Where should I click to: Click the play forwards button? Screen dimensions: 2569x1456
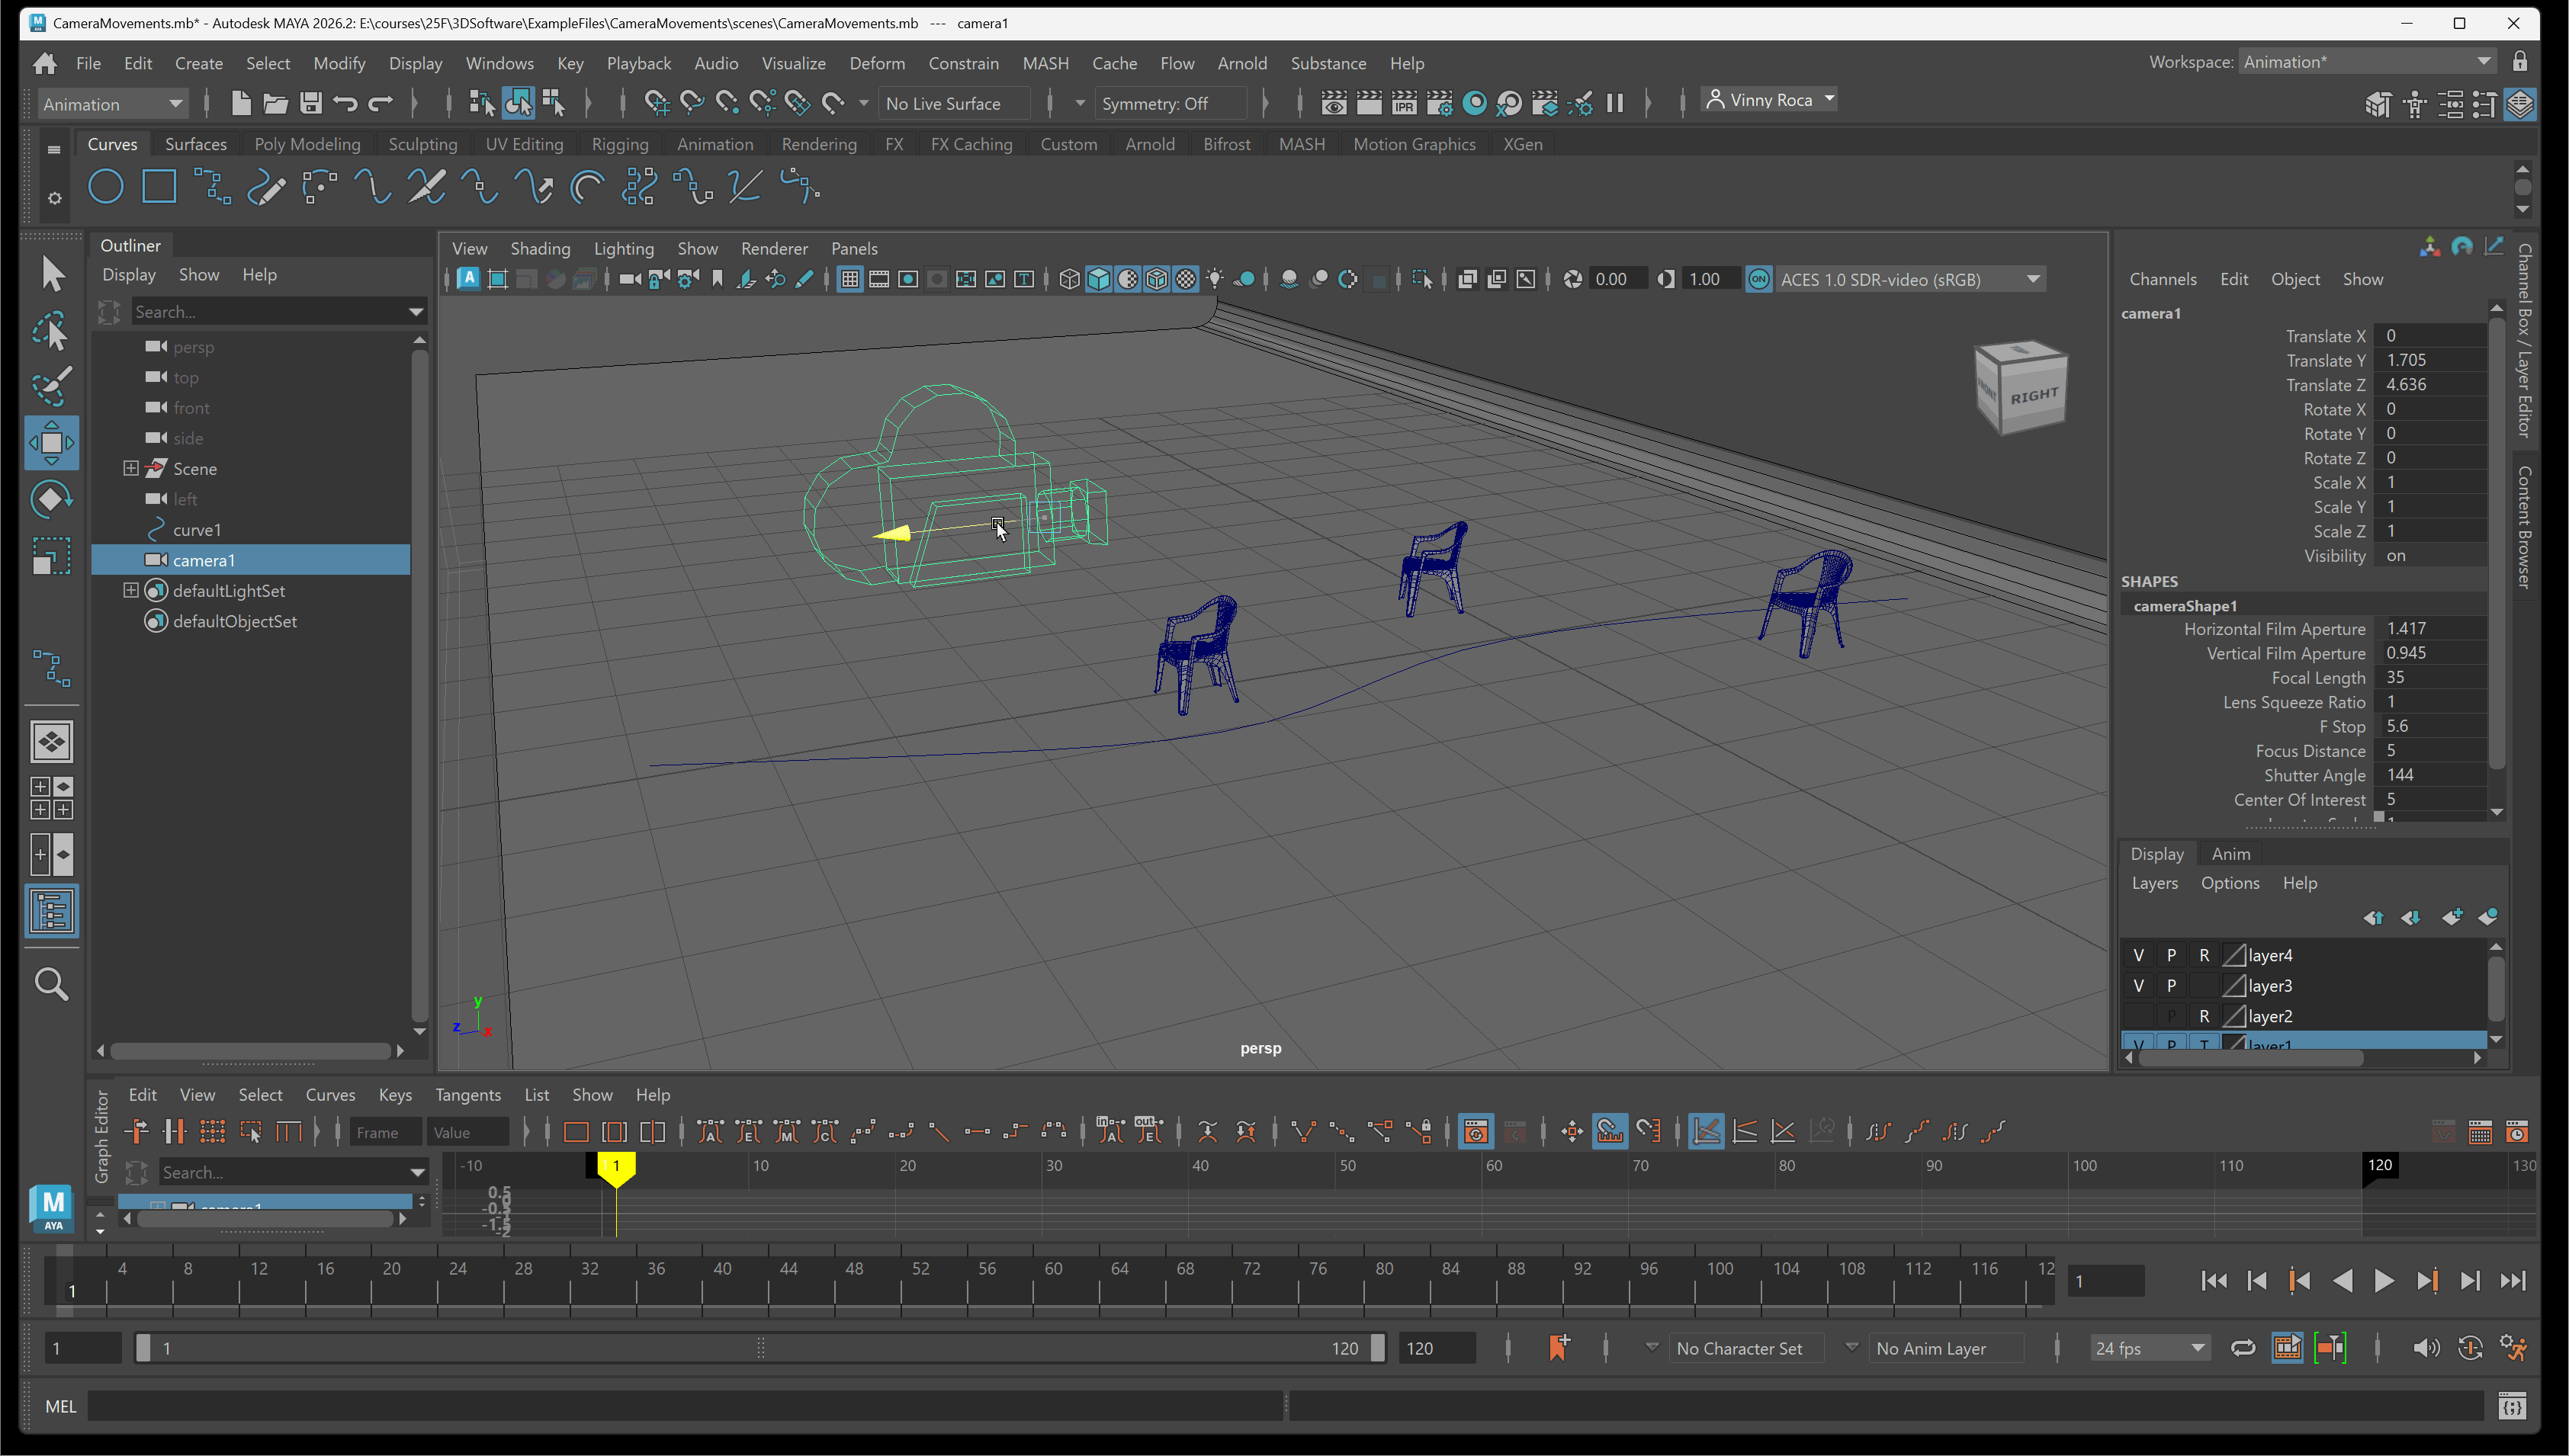tap(2384, 1281)
